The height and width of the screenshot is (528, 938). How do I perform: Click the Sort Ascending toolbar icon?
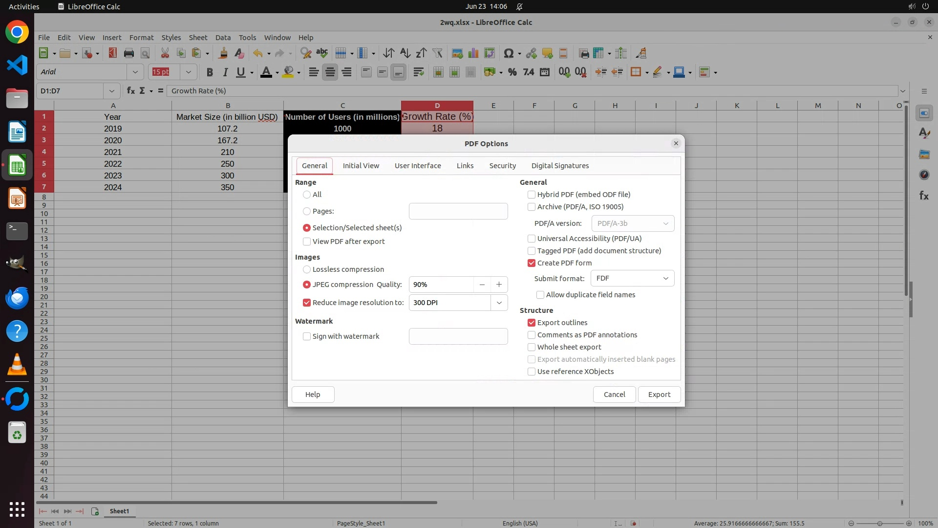click(405, 53)
